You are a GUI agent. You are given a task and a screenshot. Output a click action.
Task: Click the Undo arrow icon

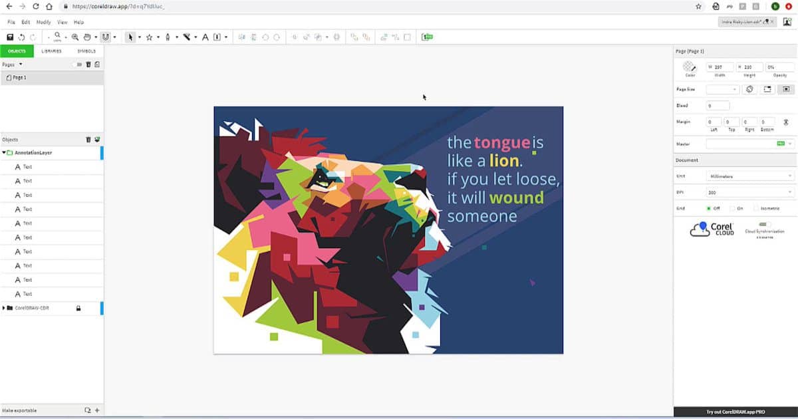tap(22, 37)
